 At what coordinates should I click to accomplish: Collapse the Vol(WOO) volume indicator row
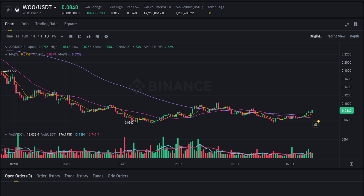(x=6, y=134)
